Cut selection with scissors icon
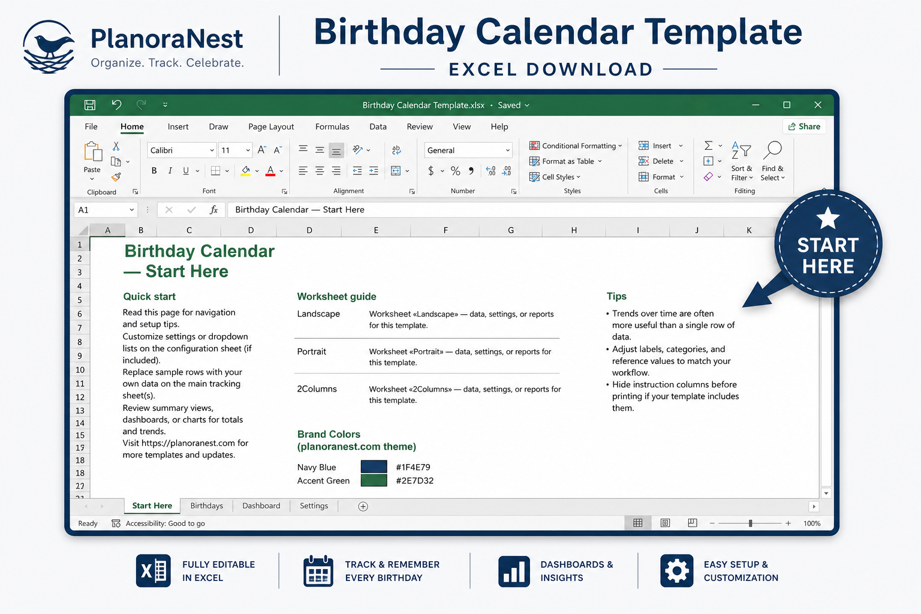 (116, 146)
